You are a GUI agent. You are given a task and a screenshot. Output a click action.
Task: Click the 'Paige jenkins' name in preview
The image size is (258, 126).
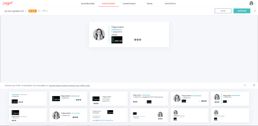[x=118, y=27]
